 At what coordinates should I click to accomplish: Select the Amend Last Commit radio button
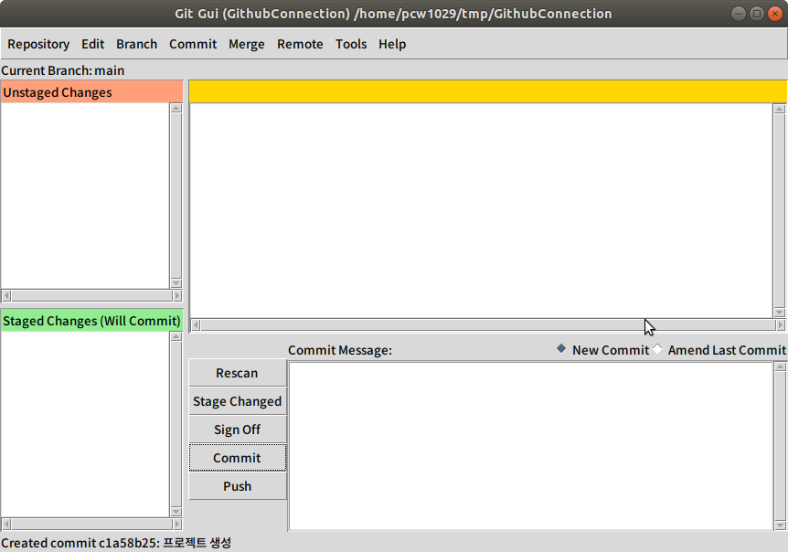pyautogui.click(x=656, y=349)
